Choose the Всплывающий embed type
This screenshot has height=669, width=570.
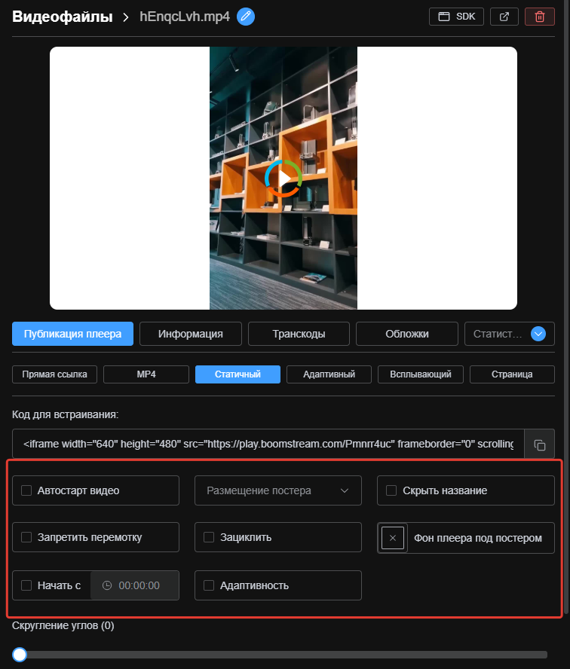coord(421,374)
